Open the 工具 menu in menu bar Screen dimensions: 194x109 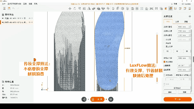coord(25,4)
